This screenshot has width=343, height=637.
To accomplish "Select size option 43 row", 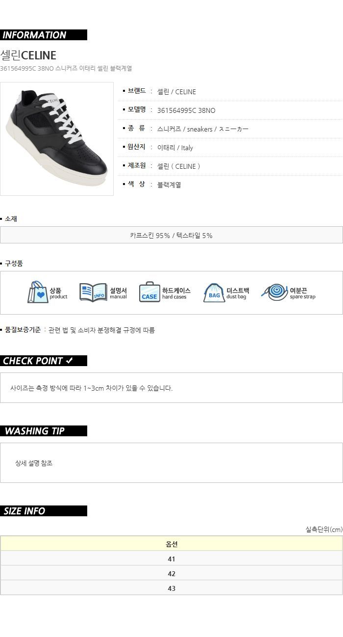I will [171, 588].
